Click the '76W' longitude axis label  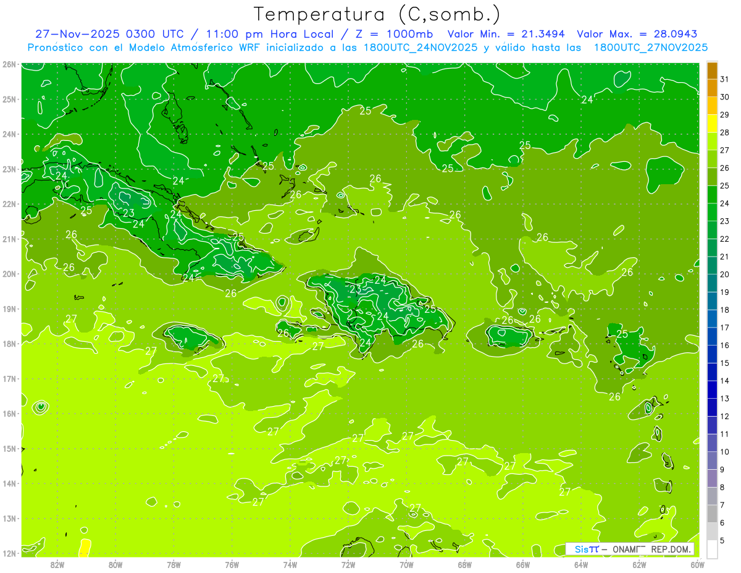pyautogui.click(x=232, y=564)
